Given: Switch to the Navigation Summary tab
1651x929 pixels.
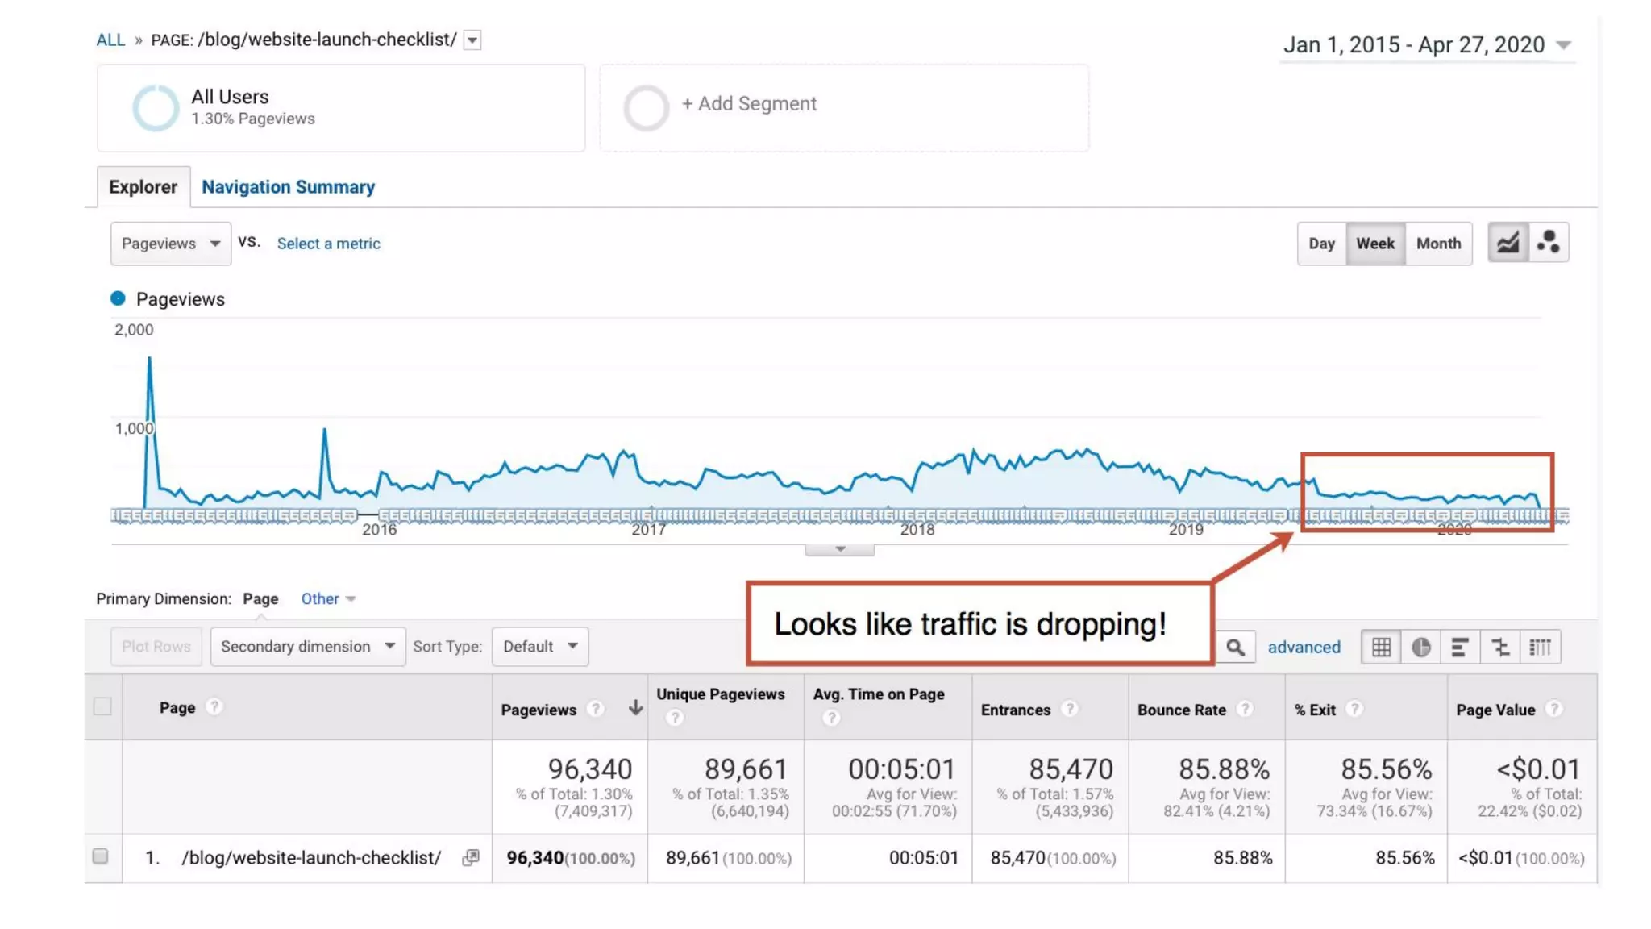Looking at the screenshot, I should click(x=288, y=187).
